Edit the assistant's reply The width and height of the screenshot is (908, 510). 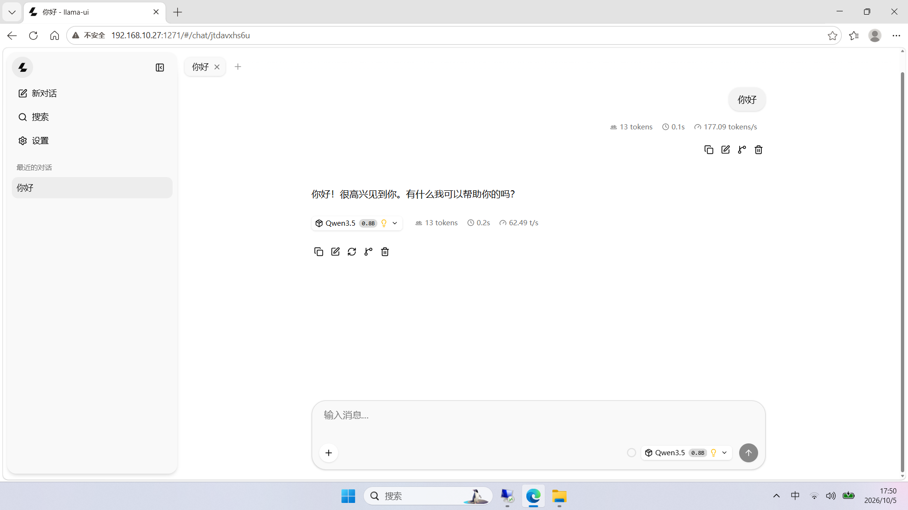point(335,252)
